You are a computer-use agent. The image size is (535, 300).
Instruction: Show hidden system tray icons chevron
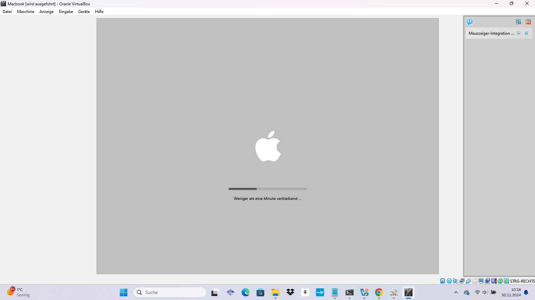point(456,292)
